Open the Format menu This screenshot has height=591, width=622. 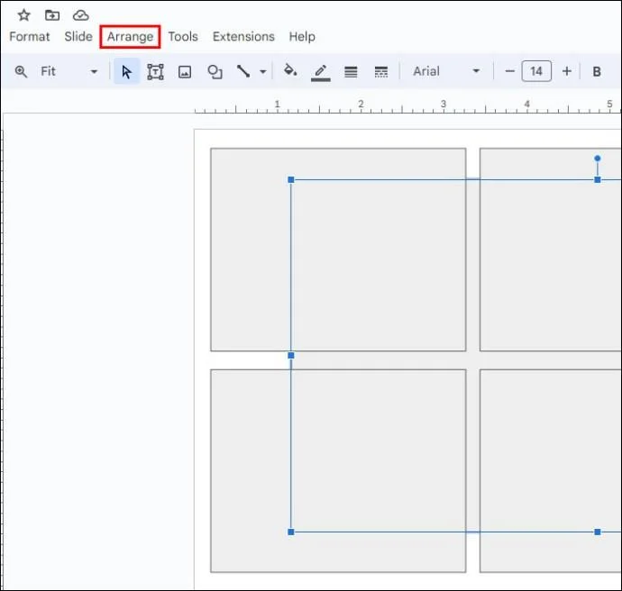(x=30, y=36)
